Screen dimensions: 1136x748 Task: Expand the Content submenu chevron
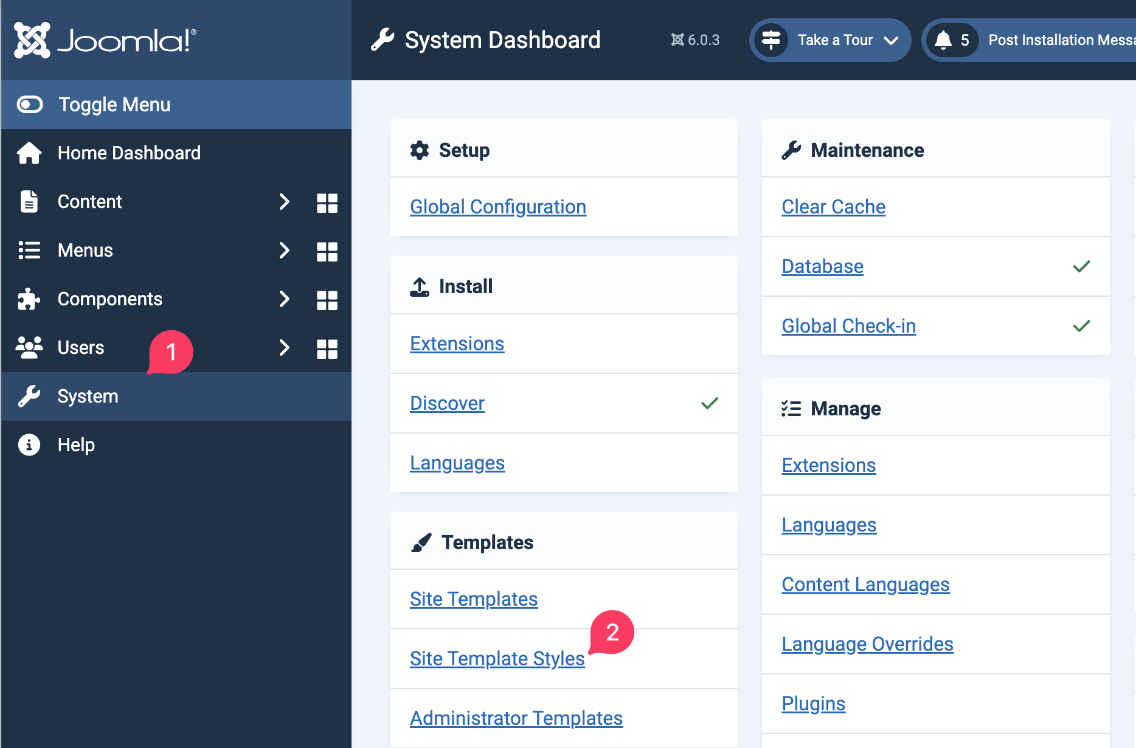[x=284, y=201]
